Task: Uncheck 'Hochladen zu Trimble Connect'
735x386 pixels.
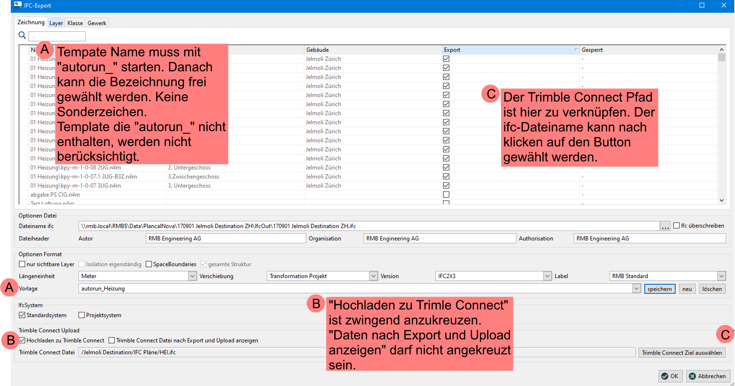Action: (22, 340)
